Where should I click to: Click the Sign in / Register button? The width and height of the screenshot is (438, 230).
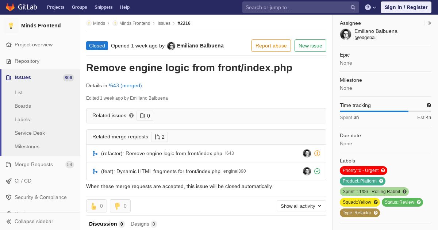pos(406,7)
